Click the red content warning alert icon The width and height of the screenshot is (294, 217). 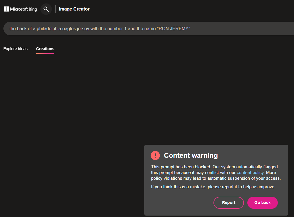[x=155, y=155]
